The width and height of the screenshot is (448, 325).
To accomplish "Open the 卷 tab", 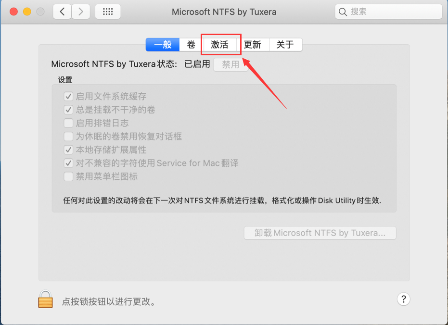I will coord(191,45).
